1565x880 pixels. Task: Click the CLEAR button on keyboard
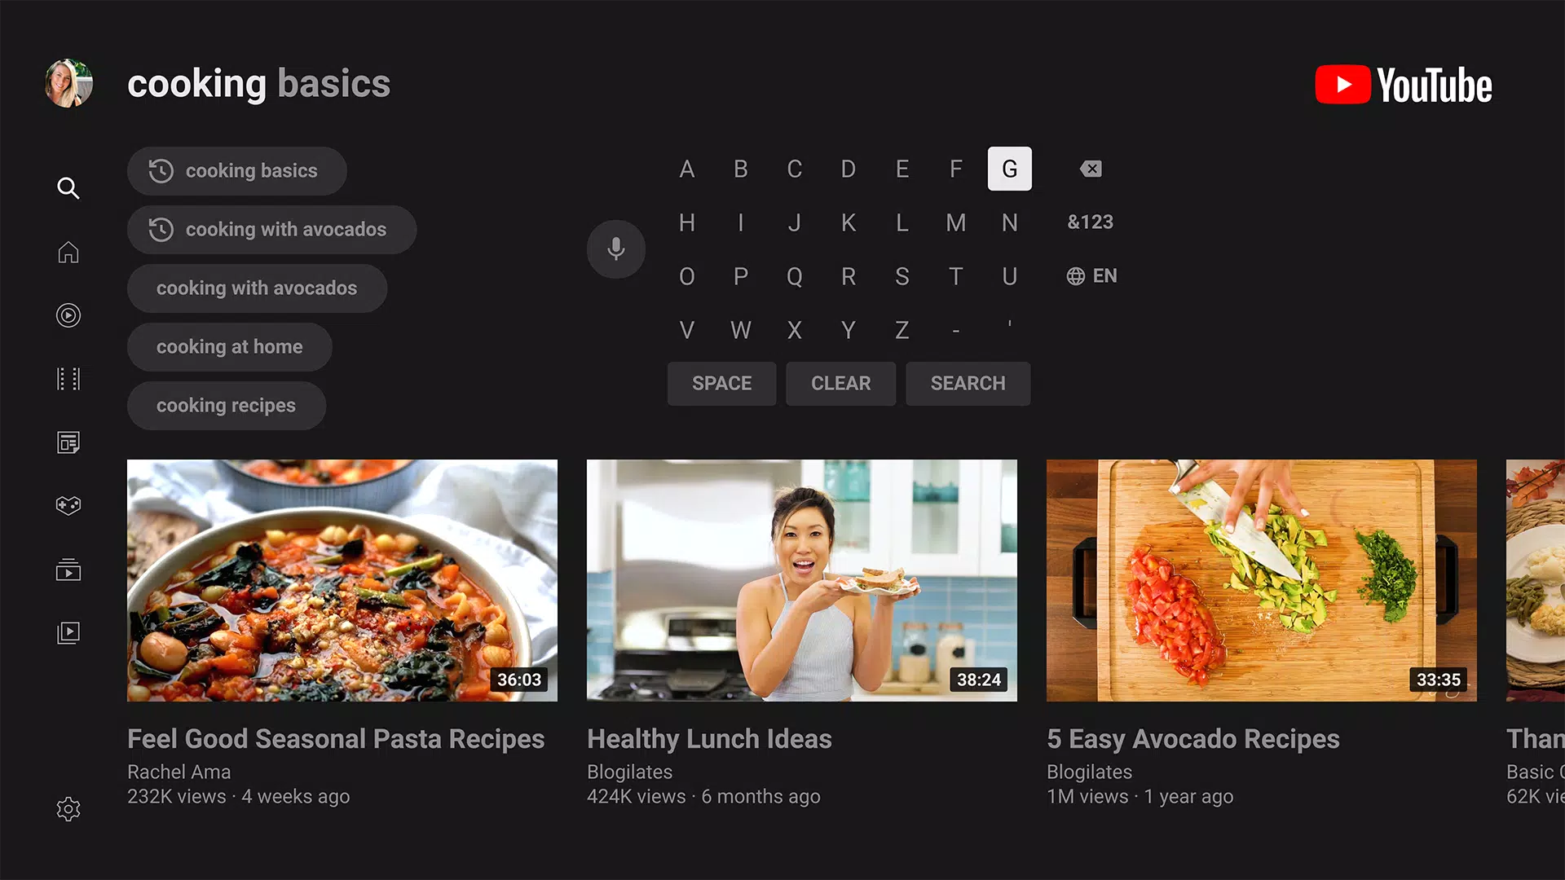tap(840, 384)
